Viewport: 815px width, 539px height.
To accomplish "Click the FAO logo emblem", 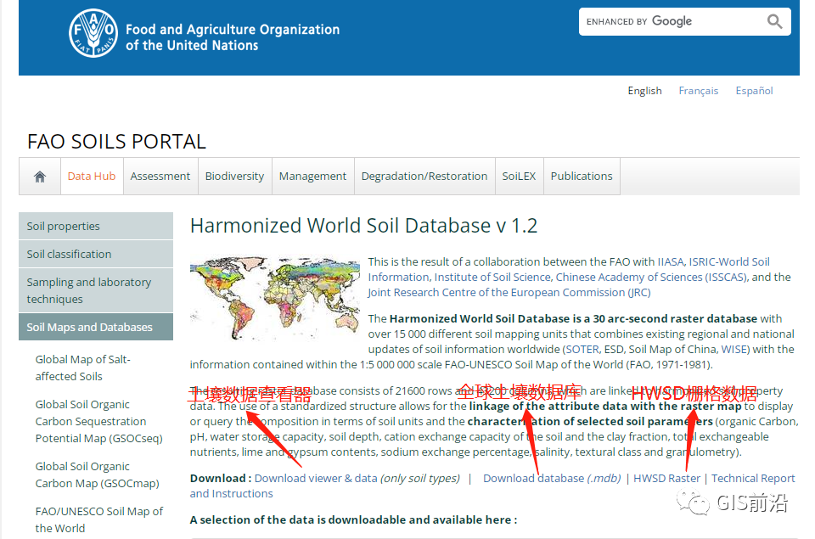I will pyautogui.click(x=93, y=33).
